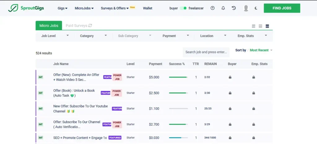Viewport: 317px width, 144px height.
Task: Switch to dark mode moon icon
Action: pyautogui.click(x=256, y=8)
